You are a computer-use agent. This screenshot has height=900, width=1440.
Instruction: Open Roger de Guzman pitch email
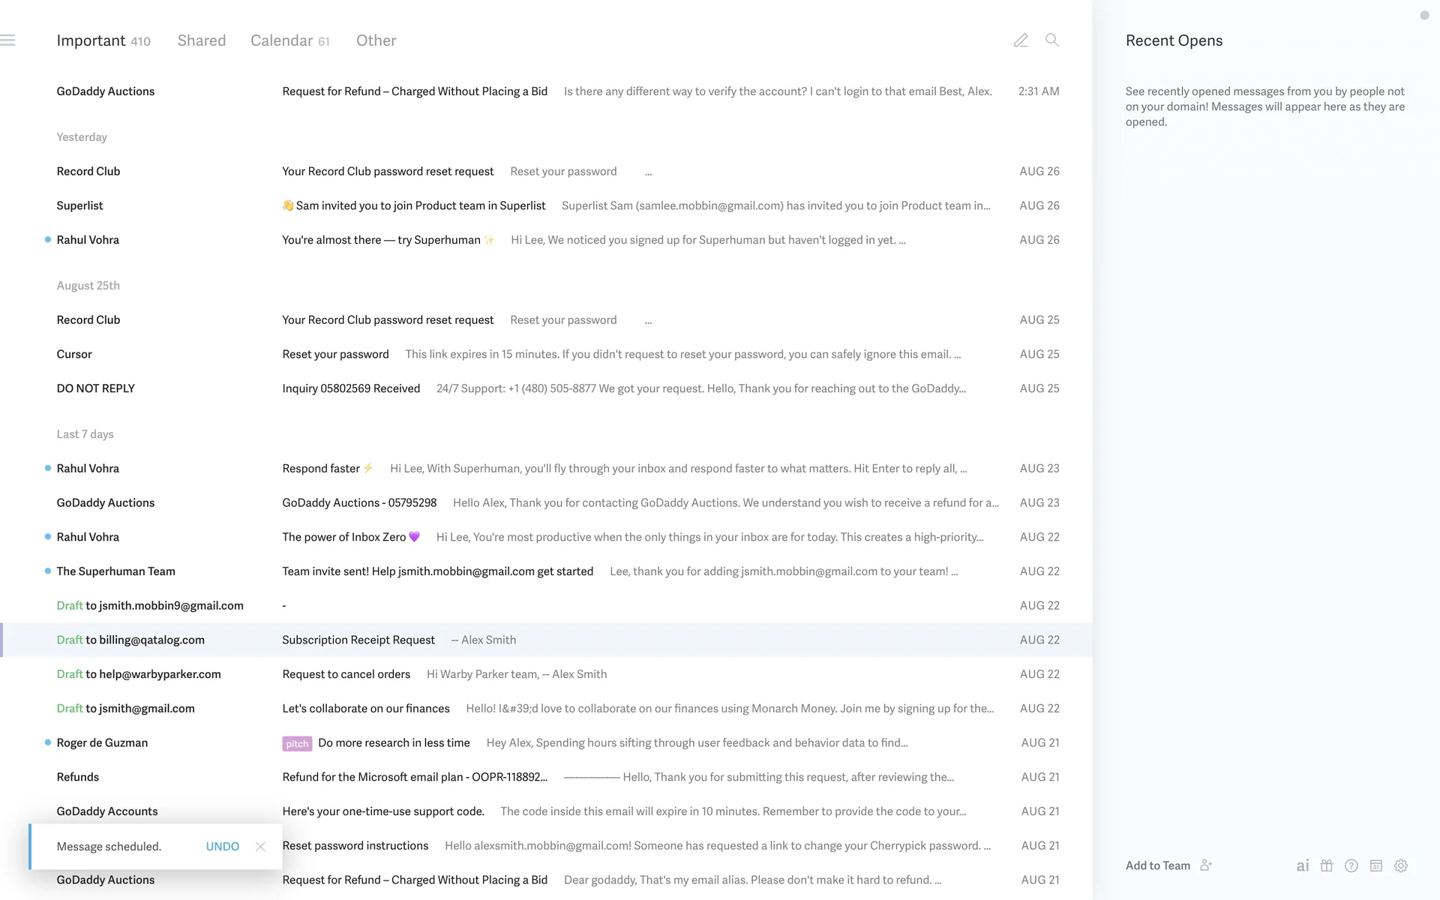tap(394, 742)
